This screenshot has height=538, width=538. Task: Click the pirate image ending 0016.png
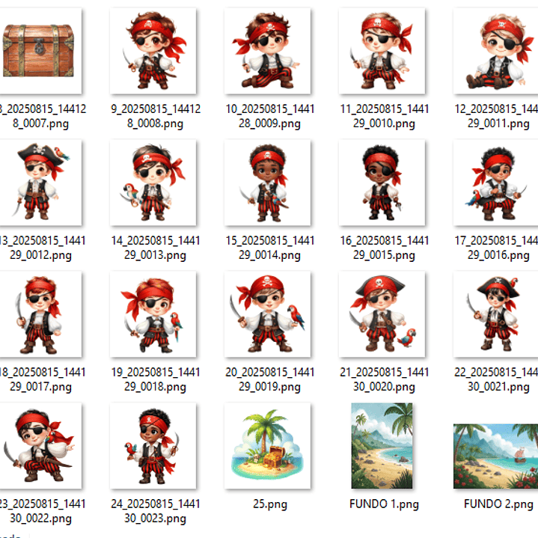[496, 183]
